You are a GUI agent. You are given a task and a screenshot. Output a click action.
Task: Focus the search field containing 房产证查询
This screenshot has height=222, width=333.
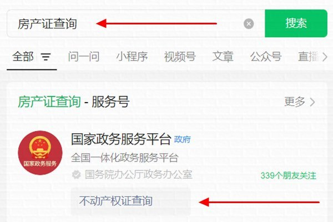click(136, 23)
